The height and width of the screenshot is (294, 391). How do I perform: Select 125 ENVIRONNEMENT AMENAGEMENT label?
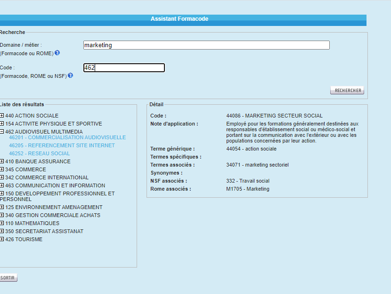[54, 207]
